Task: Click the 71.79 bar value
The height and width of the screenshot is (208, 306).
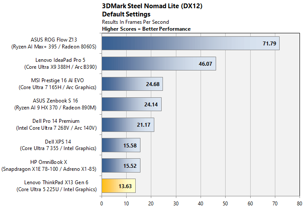Action: pos(269,43)
